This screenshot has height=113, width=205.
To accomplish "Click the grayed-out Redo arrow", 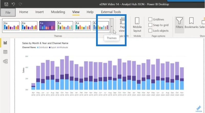I will click(x=20, y=4).
